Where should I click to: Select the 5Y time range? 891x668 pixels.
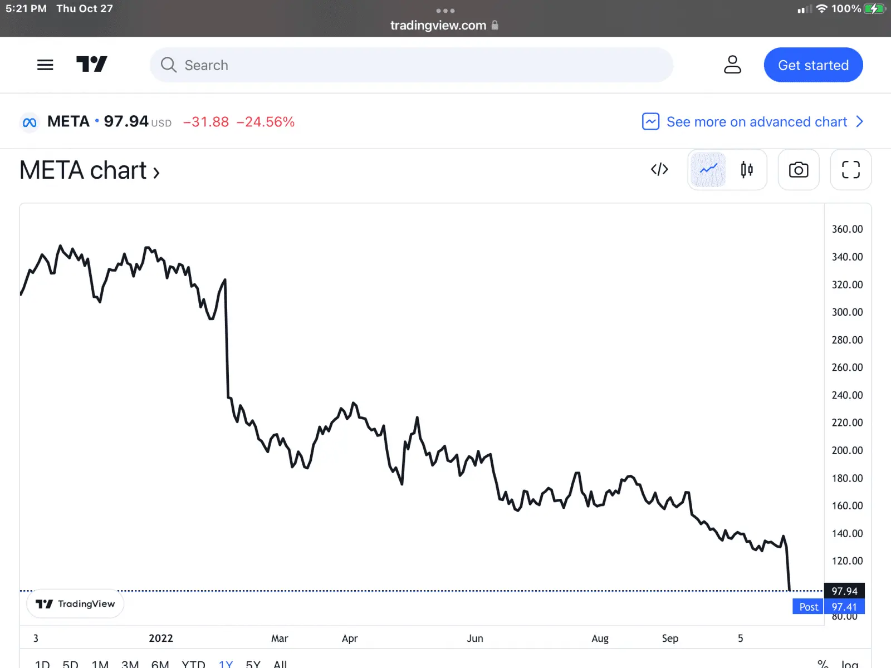pos(253,664)
